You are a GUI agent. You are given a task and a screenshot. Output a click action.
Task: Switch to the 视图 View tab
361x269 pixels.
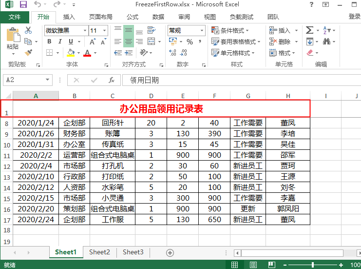pos(210,17)
